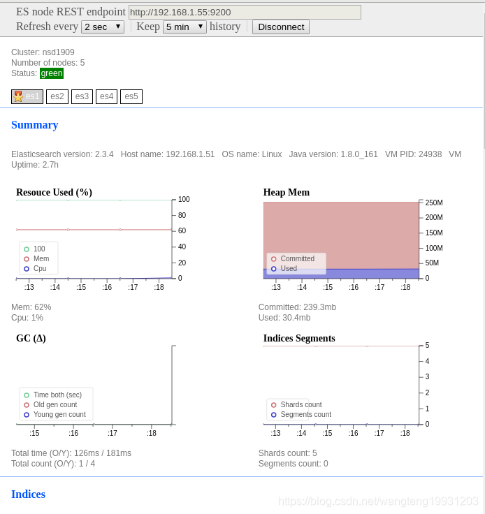Click the Time both (sec) legend marker
The height and width of the screenshot is (514, 485).
(27, 395)
